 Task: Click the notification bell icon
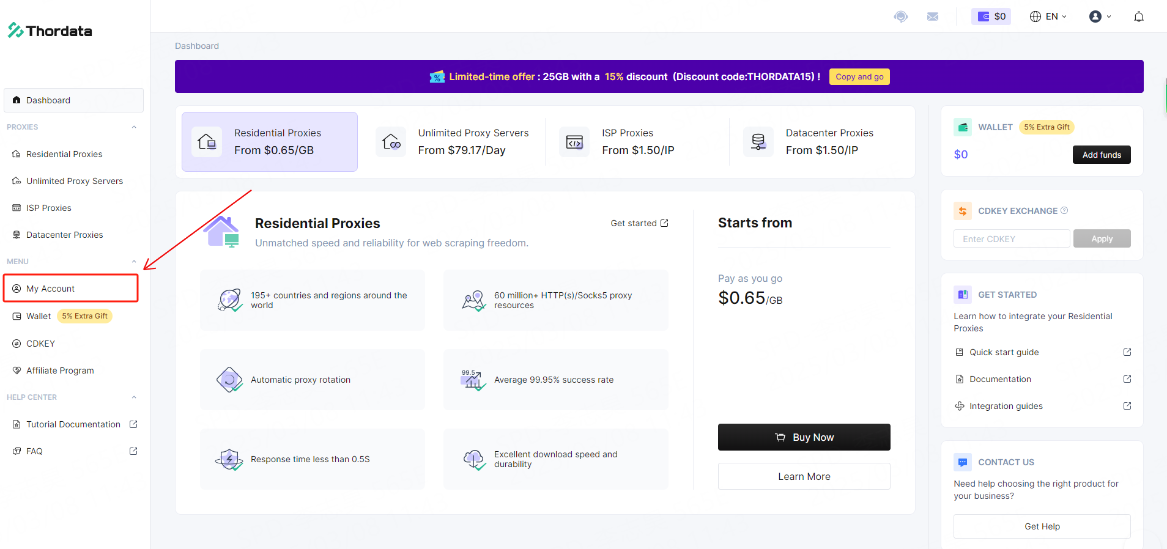pyautogui.click(x=1138, y=17)
